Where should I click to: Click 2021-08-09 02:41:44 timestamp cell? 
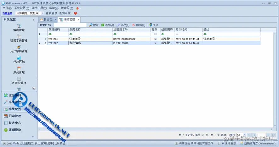point(189,39)
